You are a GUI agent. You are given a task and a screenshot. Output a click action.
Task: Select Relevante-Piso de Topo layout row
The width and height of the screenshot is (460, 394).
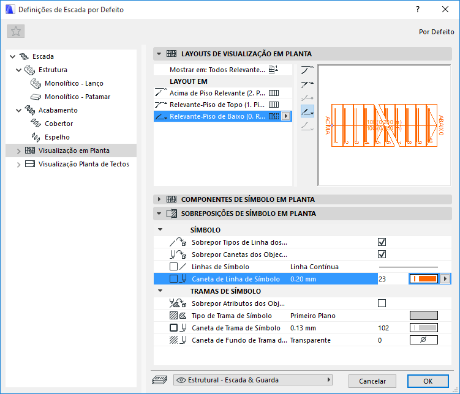pyautogui.click(x=223, y=105)
